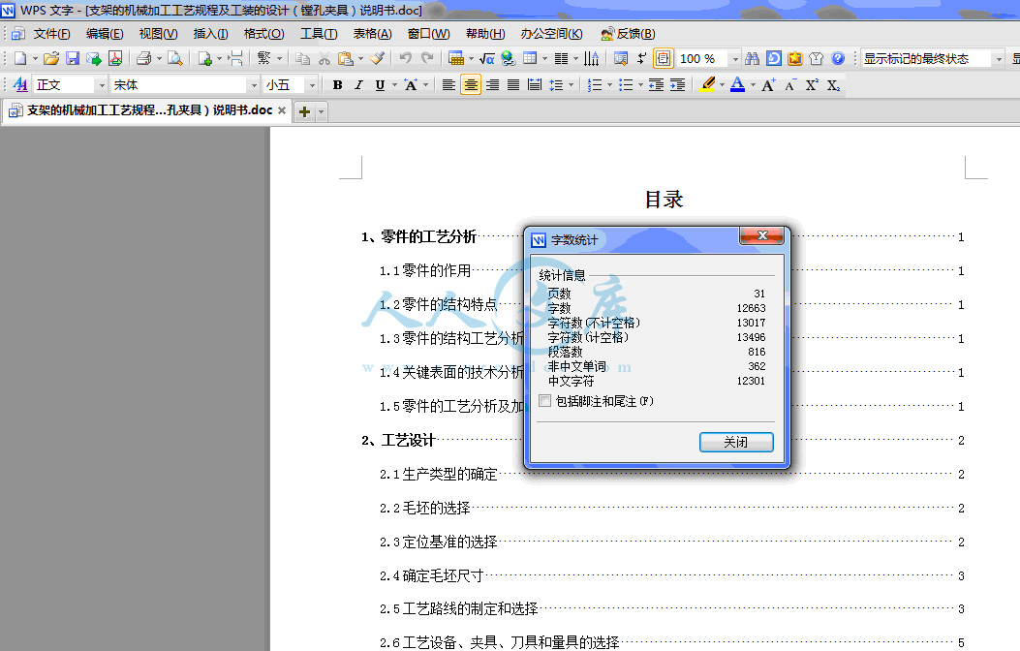The width and height of the screenshot is (1020, 651).
Task: Open the paragraph style dropdown showing 正文
Action: (x=102, y=85)
